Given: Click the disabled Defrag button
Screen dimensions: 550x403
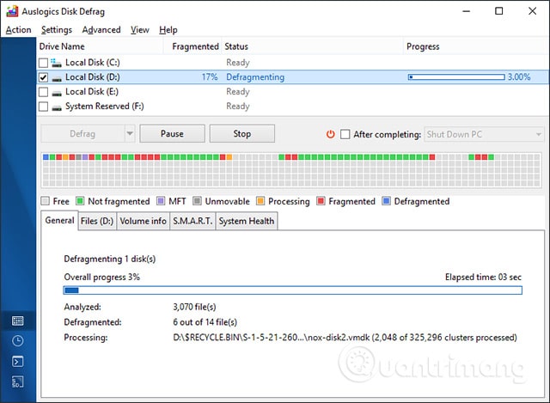Looking at the screenshot, I should click(x=82, y=134).
